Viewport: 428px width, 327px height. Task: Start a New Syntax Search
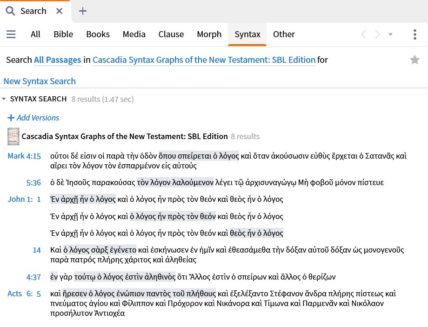pyautogui.click(x=40, y=81)
